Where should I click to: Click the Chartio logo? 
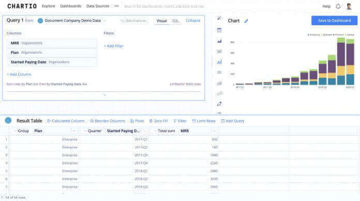click(22, 6)
